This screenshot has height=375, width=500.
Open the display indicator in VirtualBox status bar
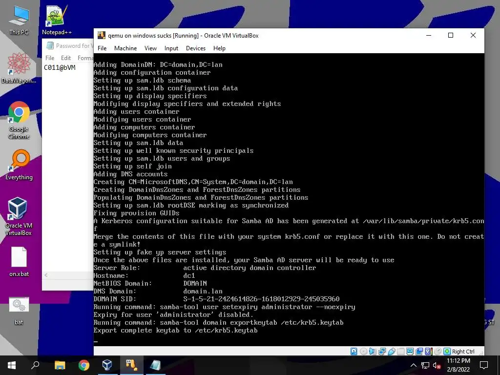410,352
